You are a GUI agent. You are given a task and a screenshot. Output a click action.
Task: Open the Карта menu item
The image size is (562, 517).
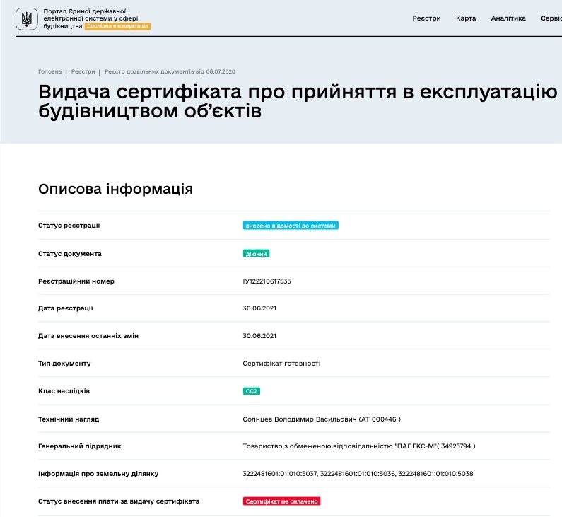coord(466,18)
